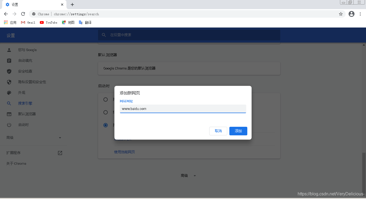Open 地图 maps bookmark
Viewport: 366px width, 199px height.
(68, 22)
